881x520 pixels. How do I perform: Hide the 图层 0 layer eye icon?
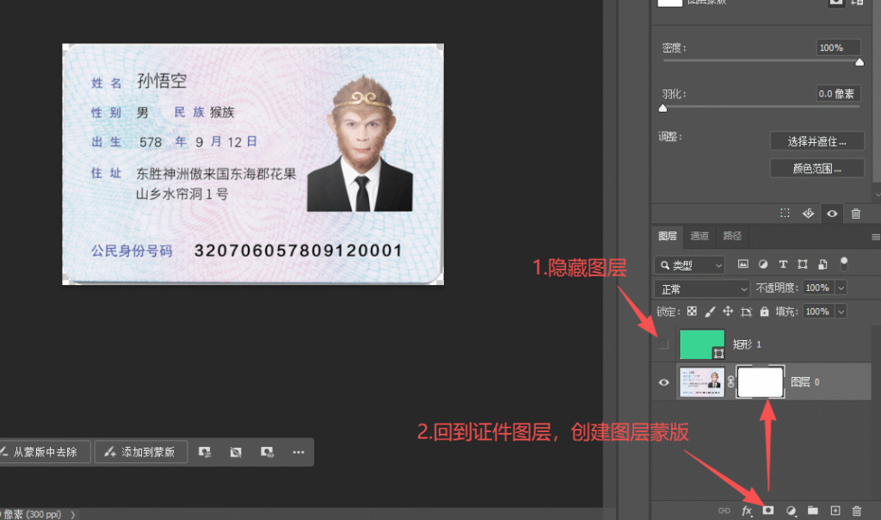click(663, 382)
